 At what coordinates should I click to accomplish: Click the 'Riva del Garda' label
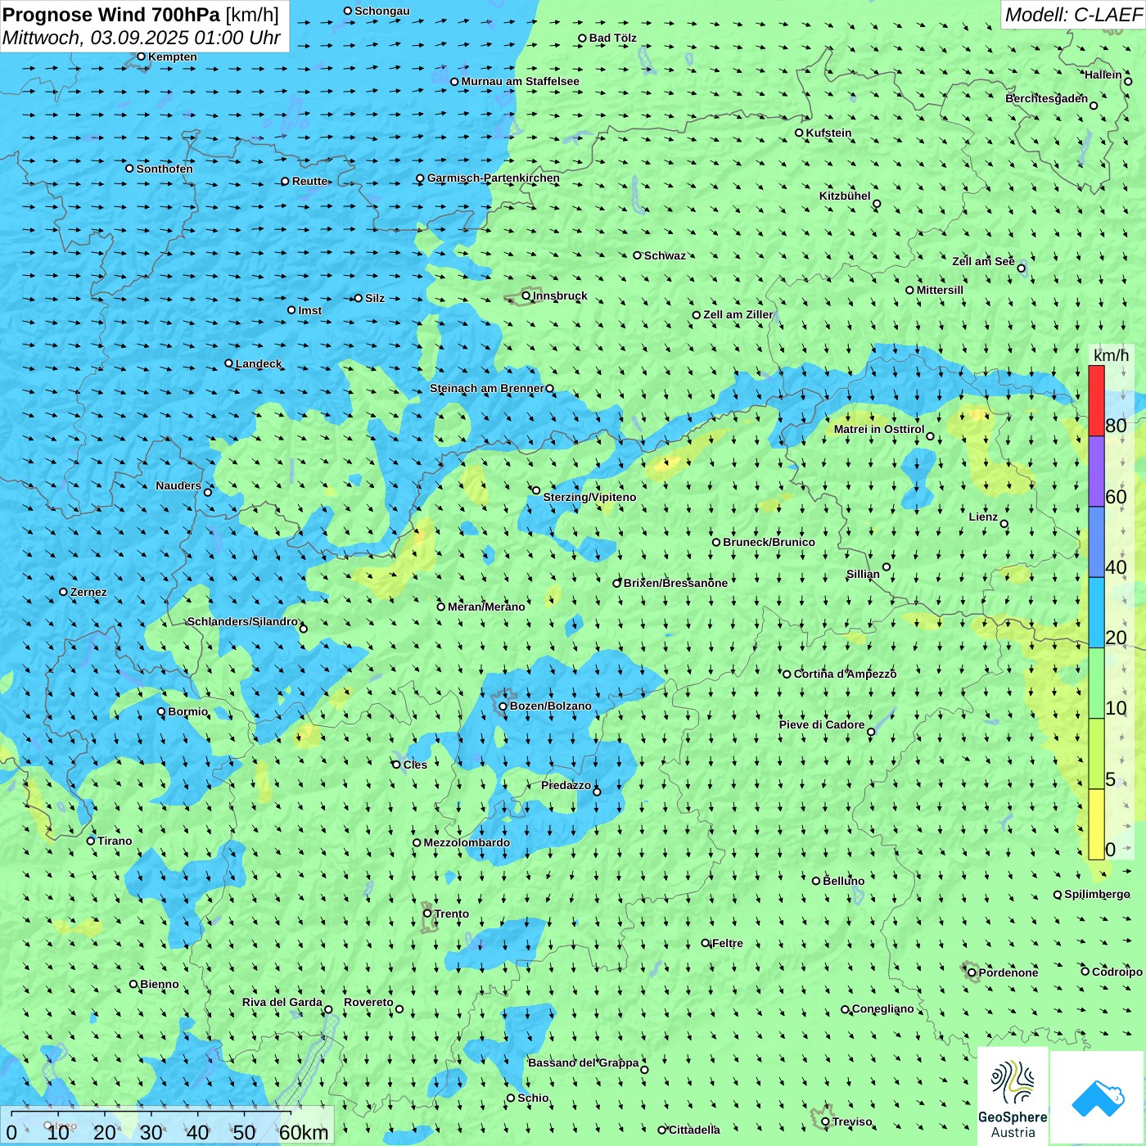click(282, 1002)
